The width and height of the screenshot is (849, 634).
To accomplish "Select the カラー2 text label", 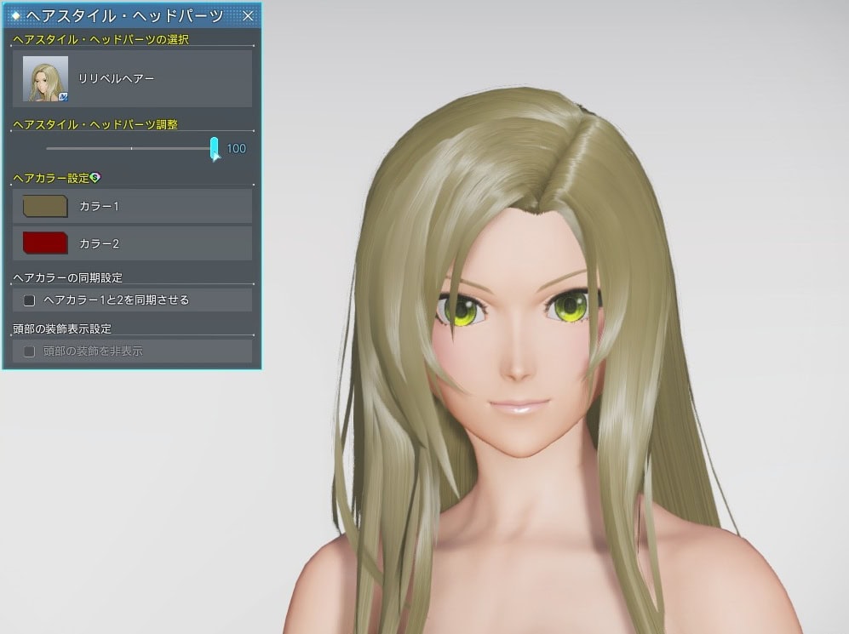I will [99, 243].
